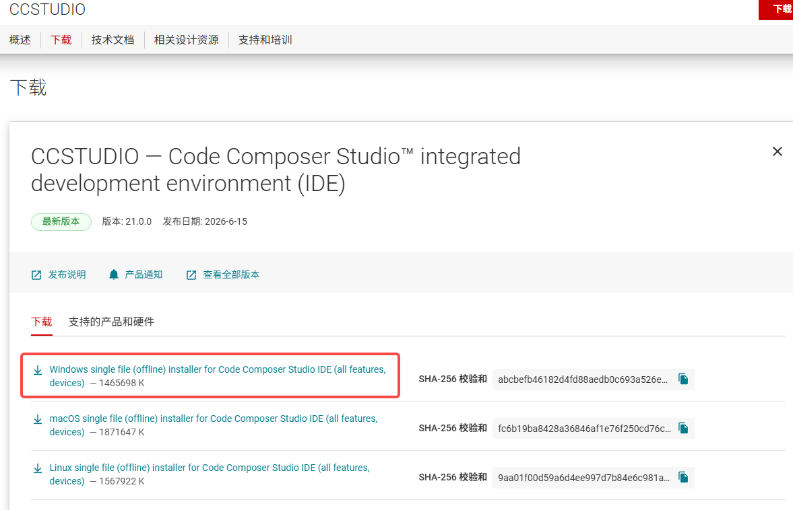
Task: Click the 版本: 21.0.0 text
Action: pos(127,221)
